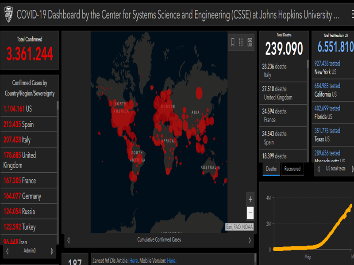
Task: Click previous arrow beside Admin0
Action: click(x=7, y=251)
